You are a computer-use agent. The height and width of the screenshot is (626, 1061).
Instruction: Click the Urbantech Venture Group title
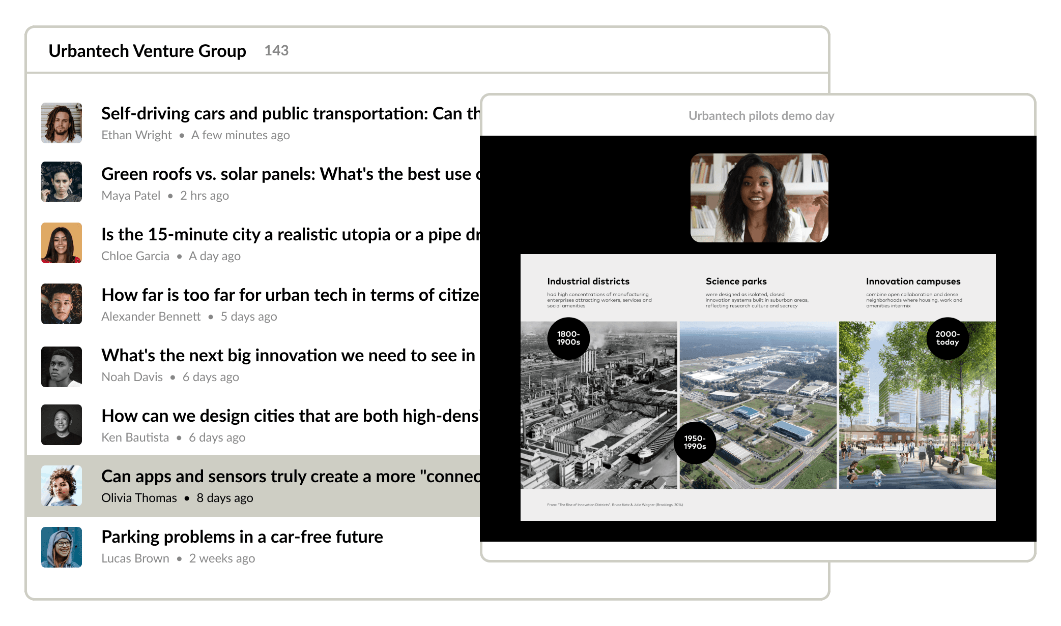pos(147,51)
